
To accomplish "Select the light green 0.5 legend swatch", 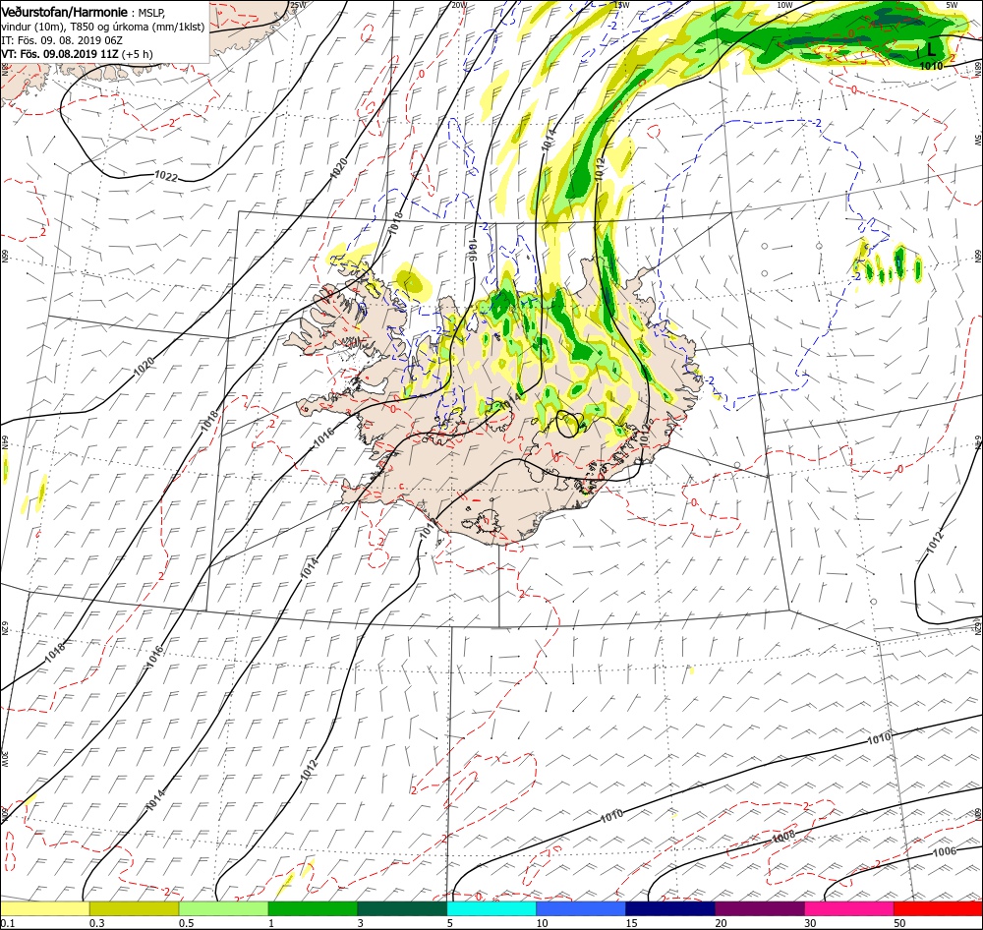I will [x=224, y=908].
